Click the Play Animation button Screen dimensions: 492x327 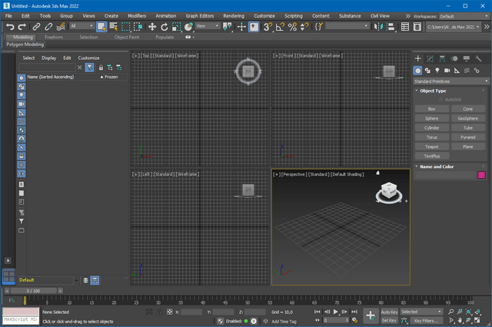[337, 312]
